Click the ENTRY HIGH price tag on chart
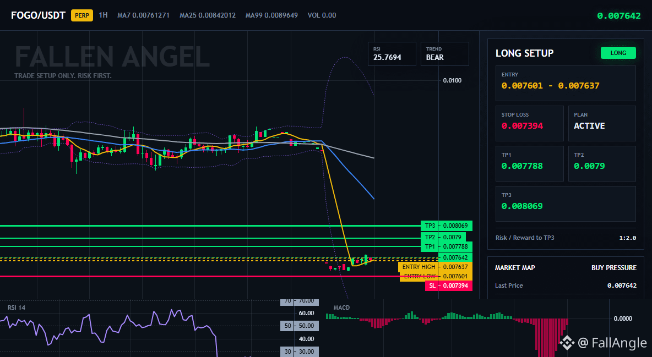Image resolution: width=652 pixels, height=357 pixels. click(436, 267)
